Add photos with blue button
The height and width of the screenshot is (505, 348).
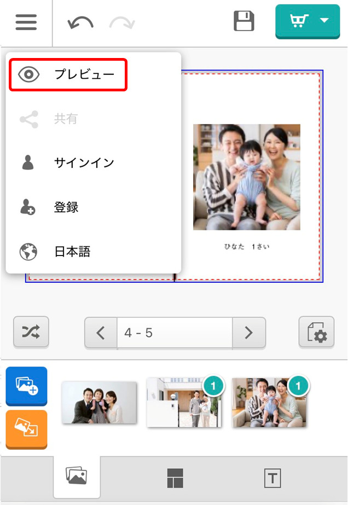(x=26, y=386)
